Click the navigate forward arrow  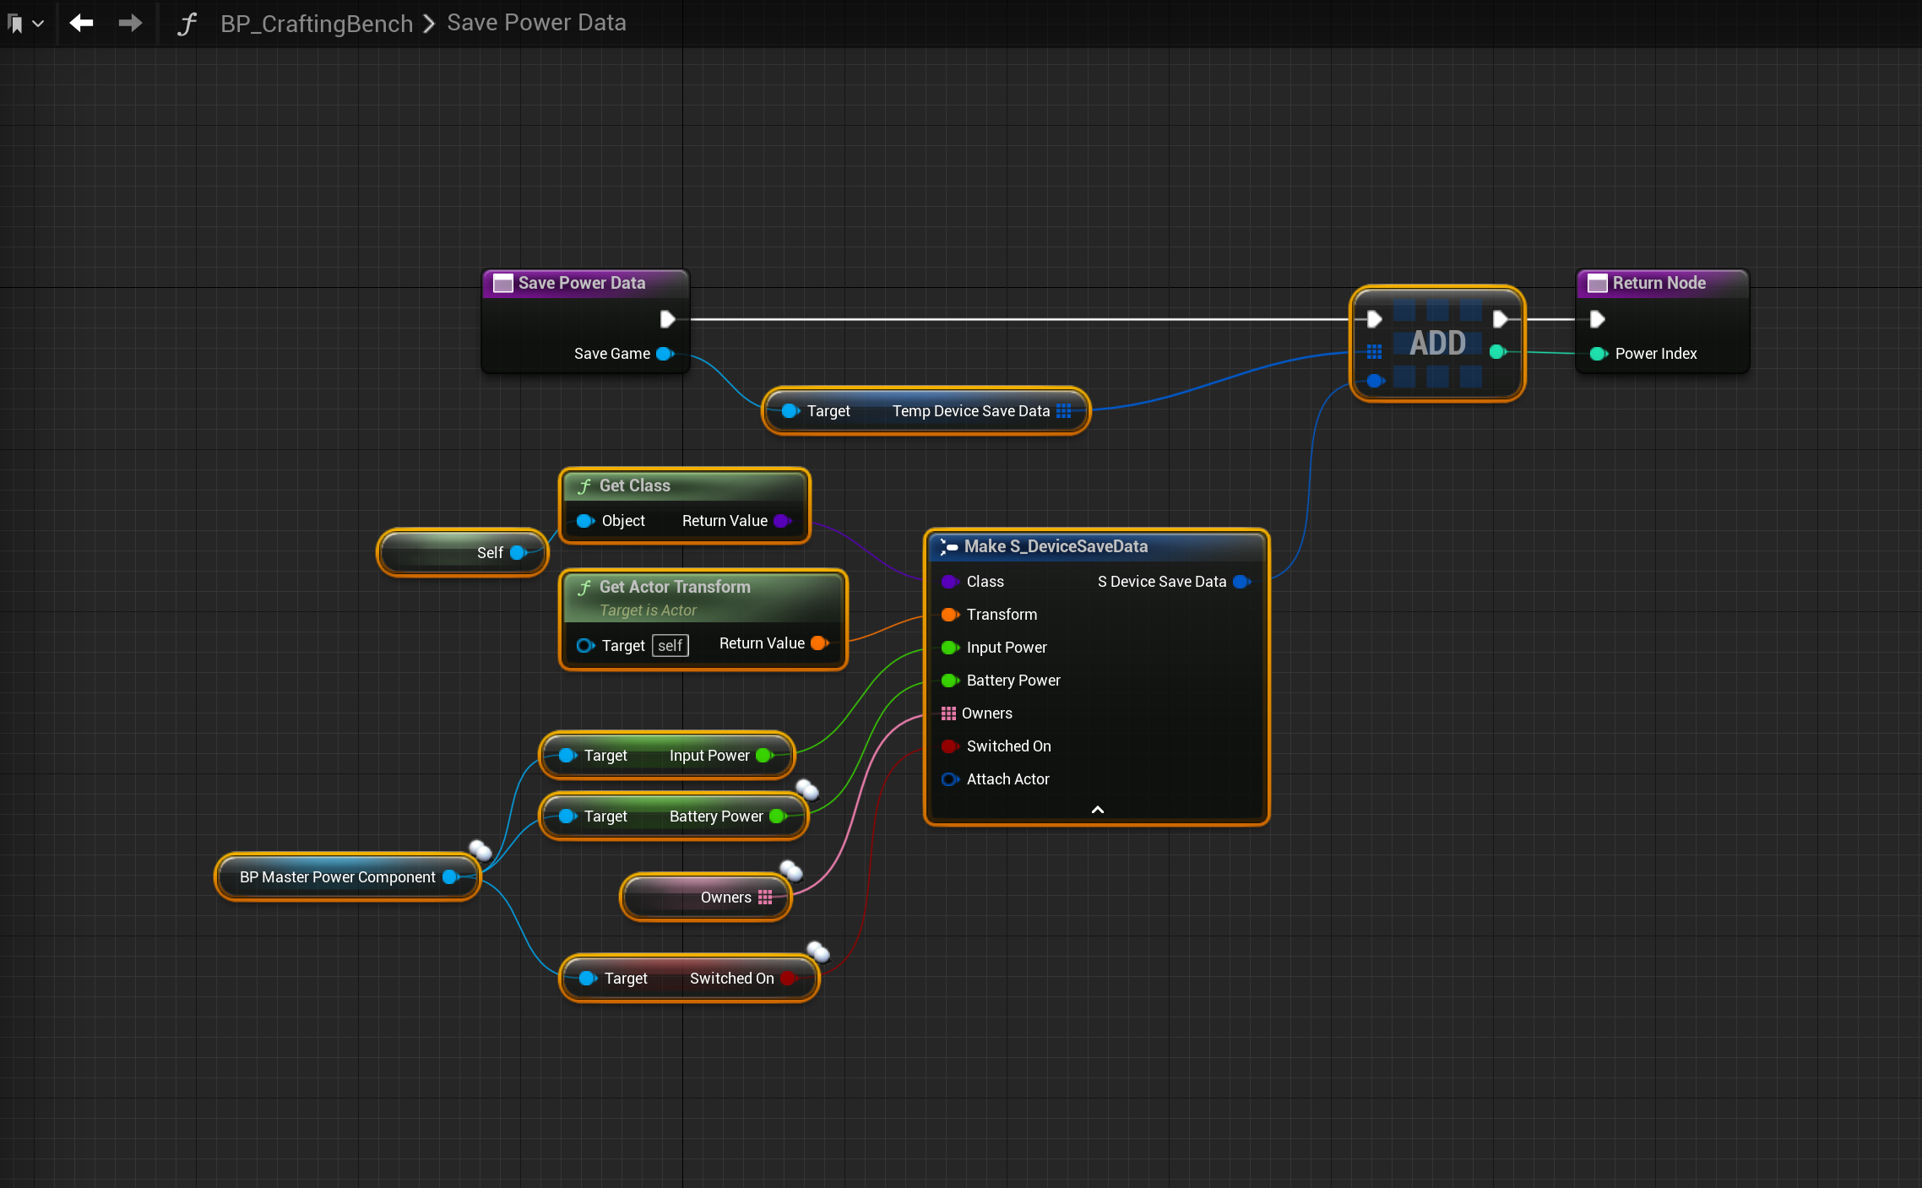pyautogui.click(x=130, y=23)
